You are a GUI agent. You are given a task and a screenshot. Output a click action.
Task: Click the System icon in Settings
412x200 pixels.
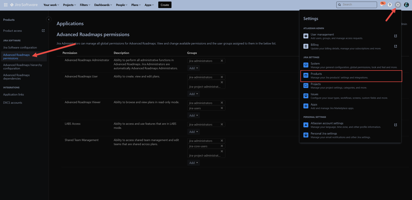(x=306, y=65)
